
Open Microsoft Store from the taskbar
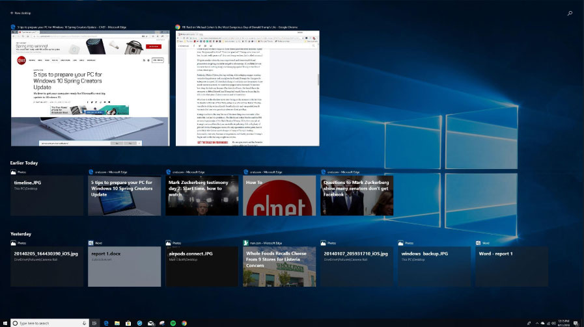[x=128, y=322]
